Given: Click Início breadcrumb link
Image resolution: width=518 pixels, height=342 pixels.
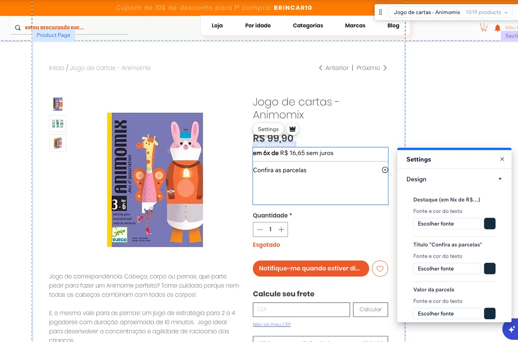Looking at the screenshot, I should pyautogui.click(x=57, y=68).
